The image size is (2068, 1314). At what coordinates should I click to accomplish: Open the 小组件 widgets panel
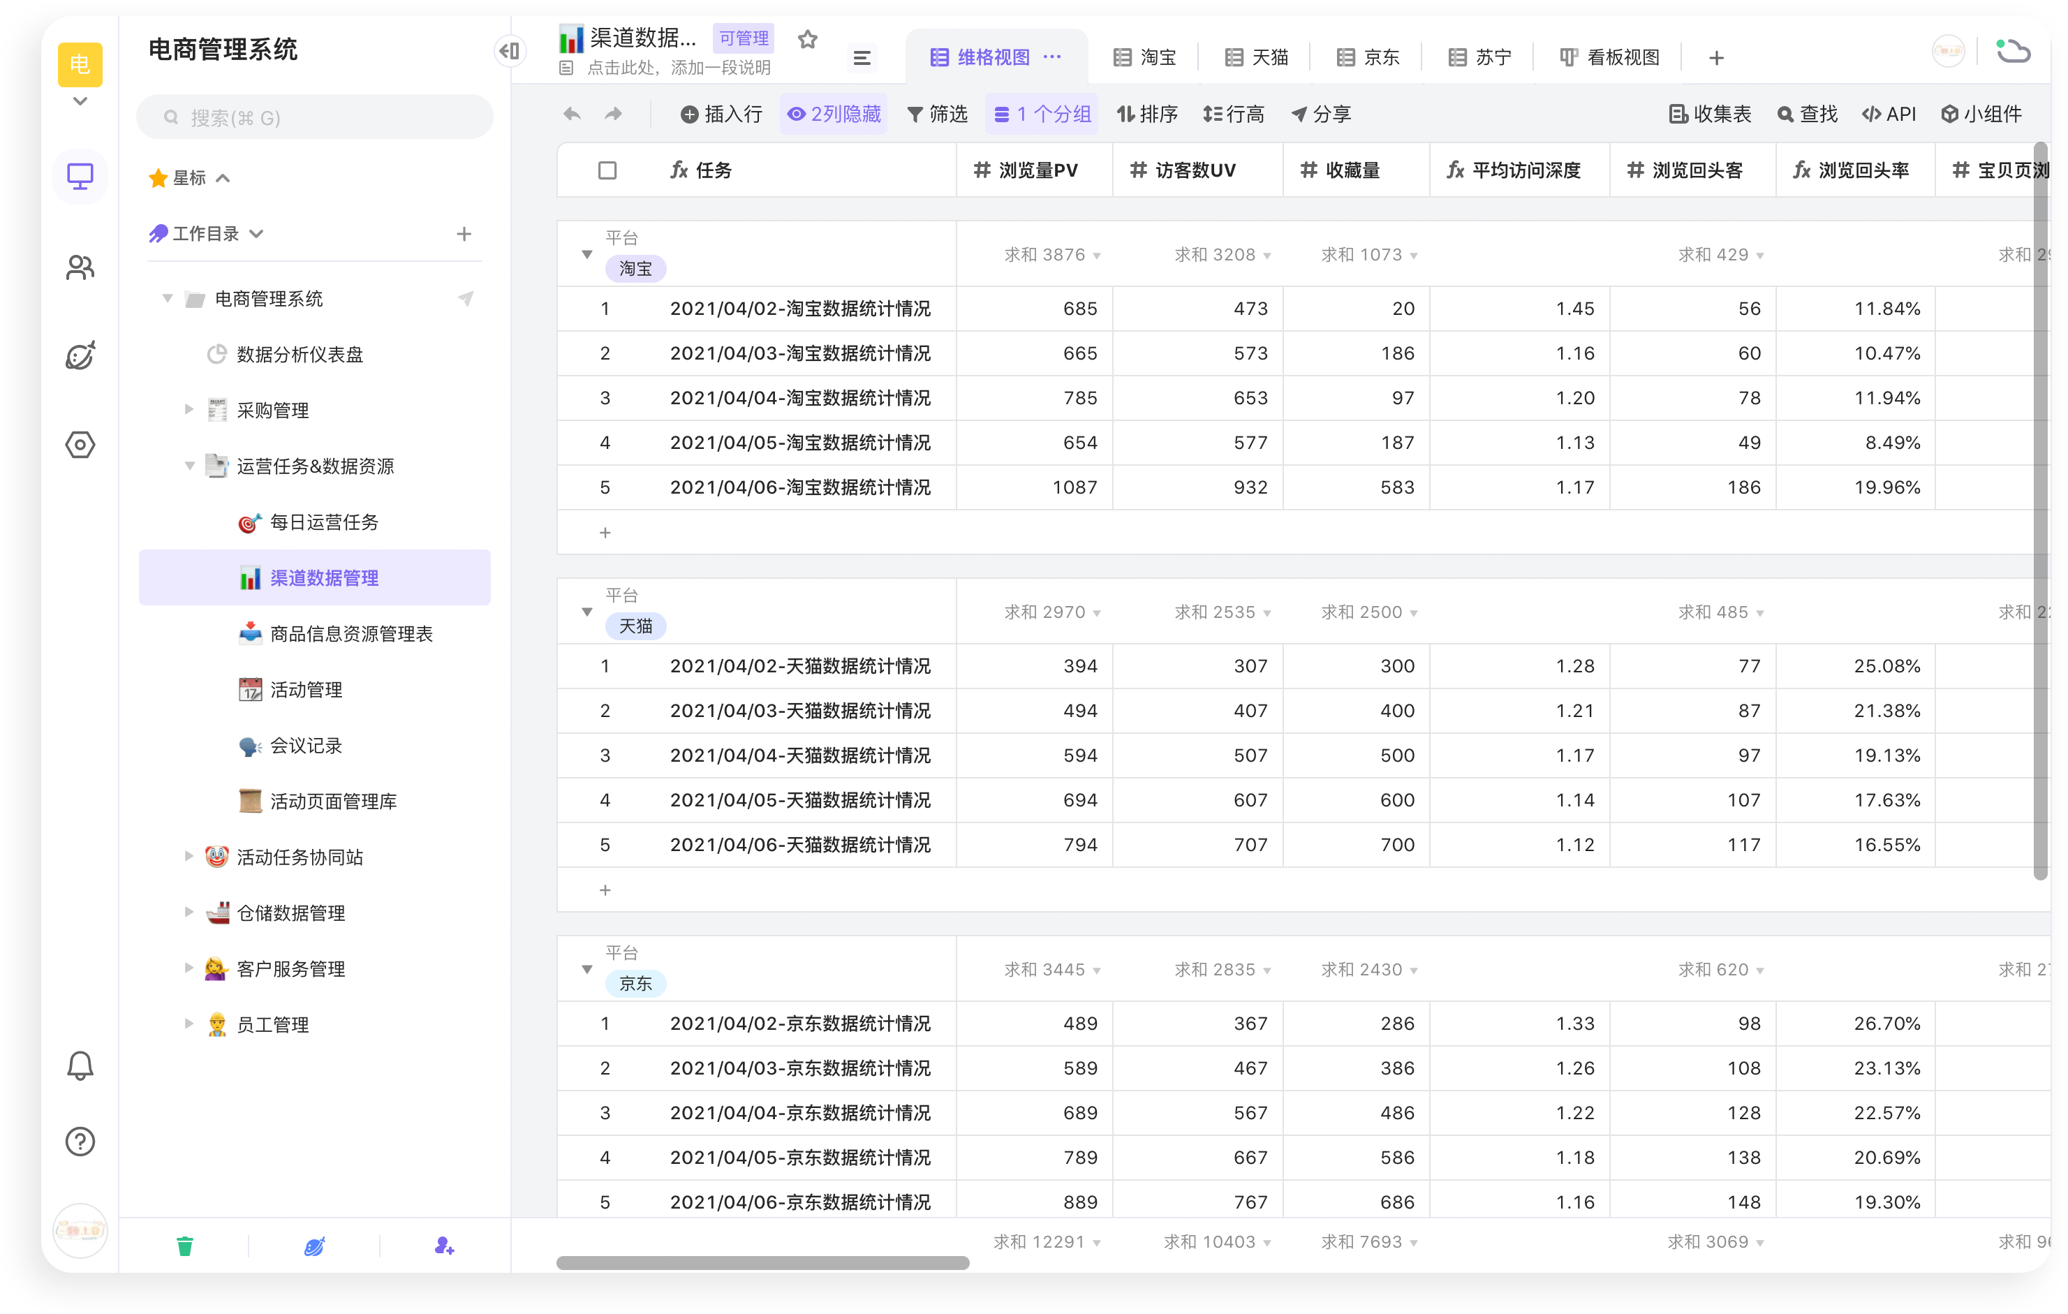coord(1981,115)
